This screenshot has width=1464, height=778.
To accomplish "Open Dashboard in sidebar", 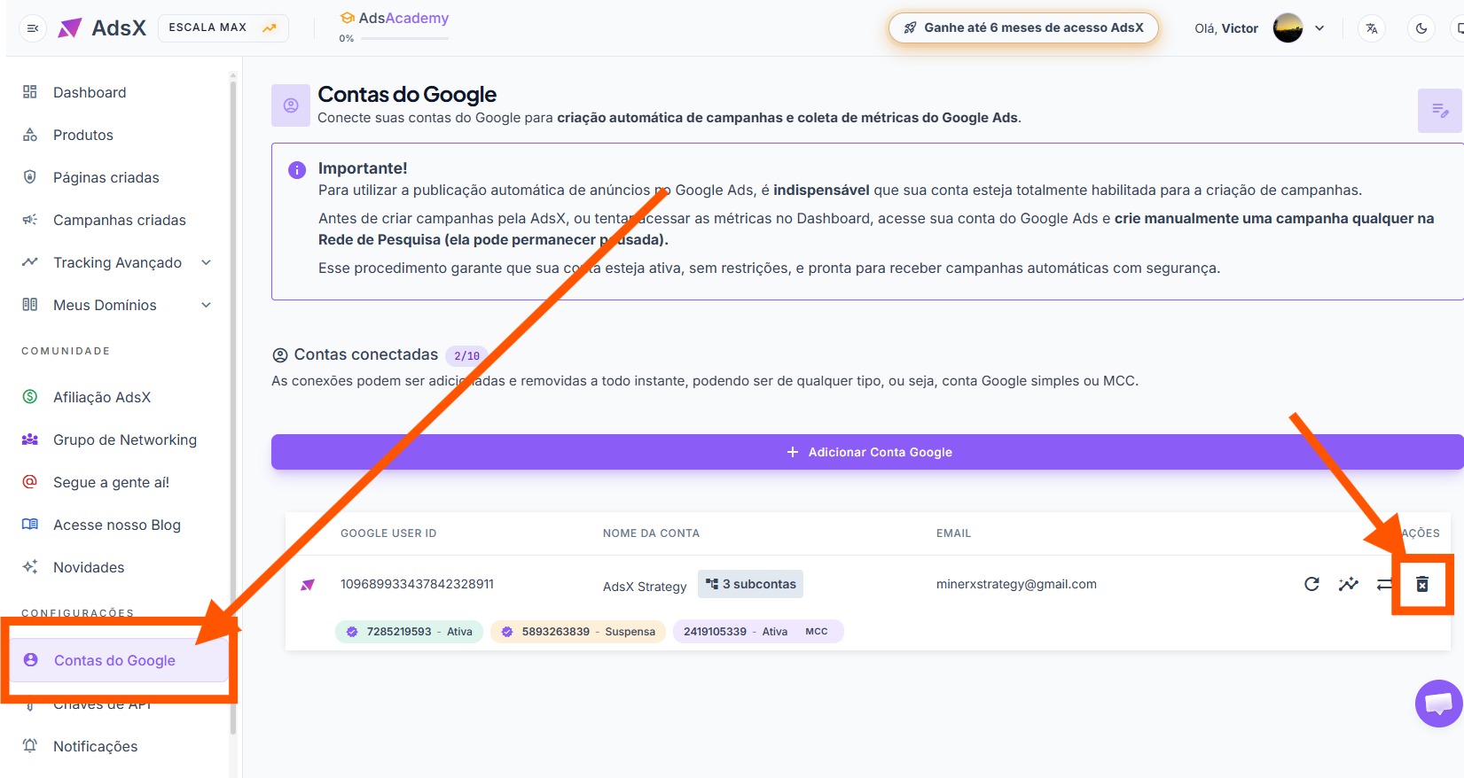I will 90,92.
